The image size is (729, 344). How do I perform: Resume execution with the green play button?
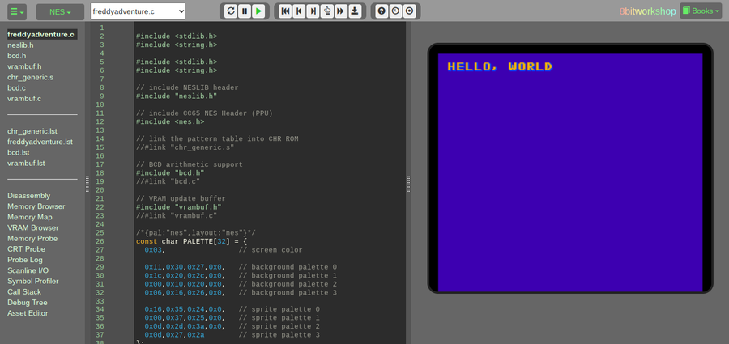[258, 11]
